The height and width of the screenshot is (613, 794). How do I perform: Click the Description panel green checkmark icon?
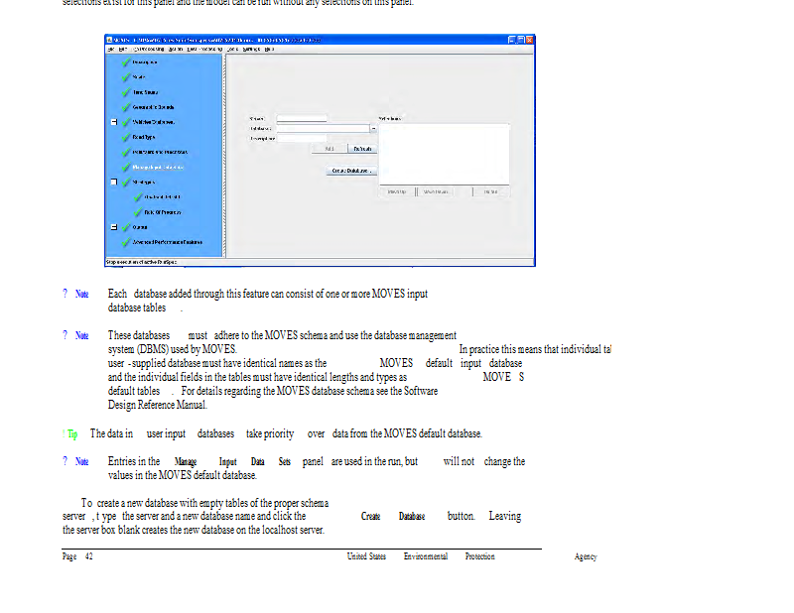pyautogui.click(x=126, y=61)
